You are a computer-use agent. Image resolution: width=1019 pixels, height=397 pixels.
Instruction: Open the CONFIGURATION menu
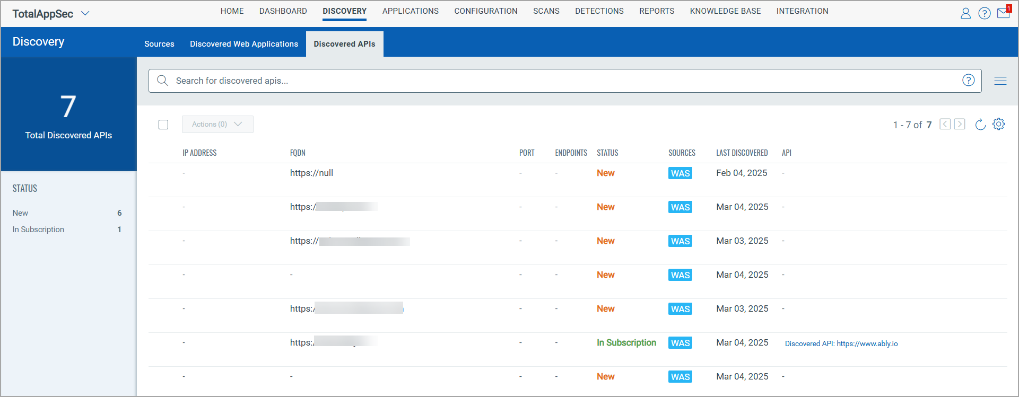tap(486, 11)
